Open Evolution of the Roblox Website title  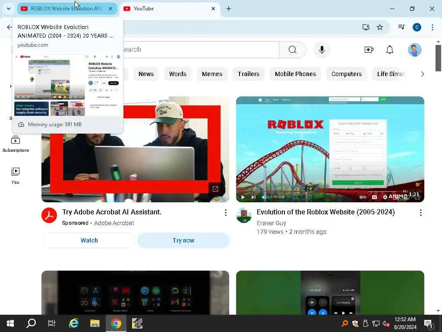325,212
